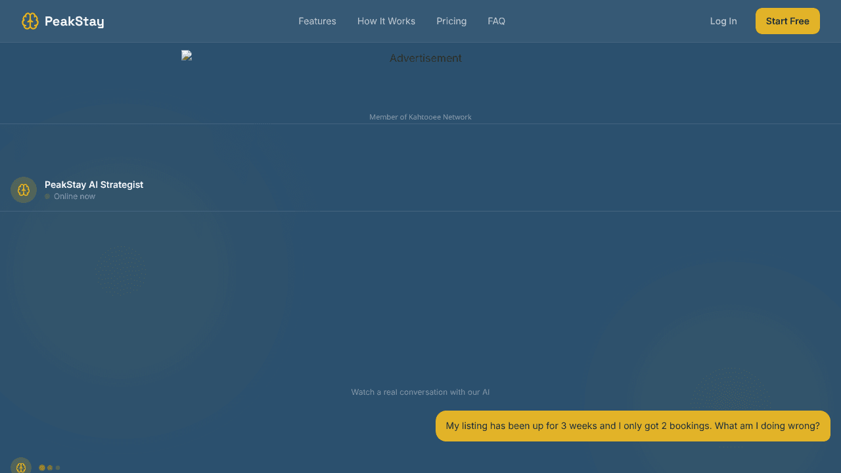Click Watch a real conversation caption
This screenshot has height=473, width=841.
coord(420,392)
